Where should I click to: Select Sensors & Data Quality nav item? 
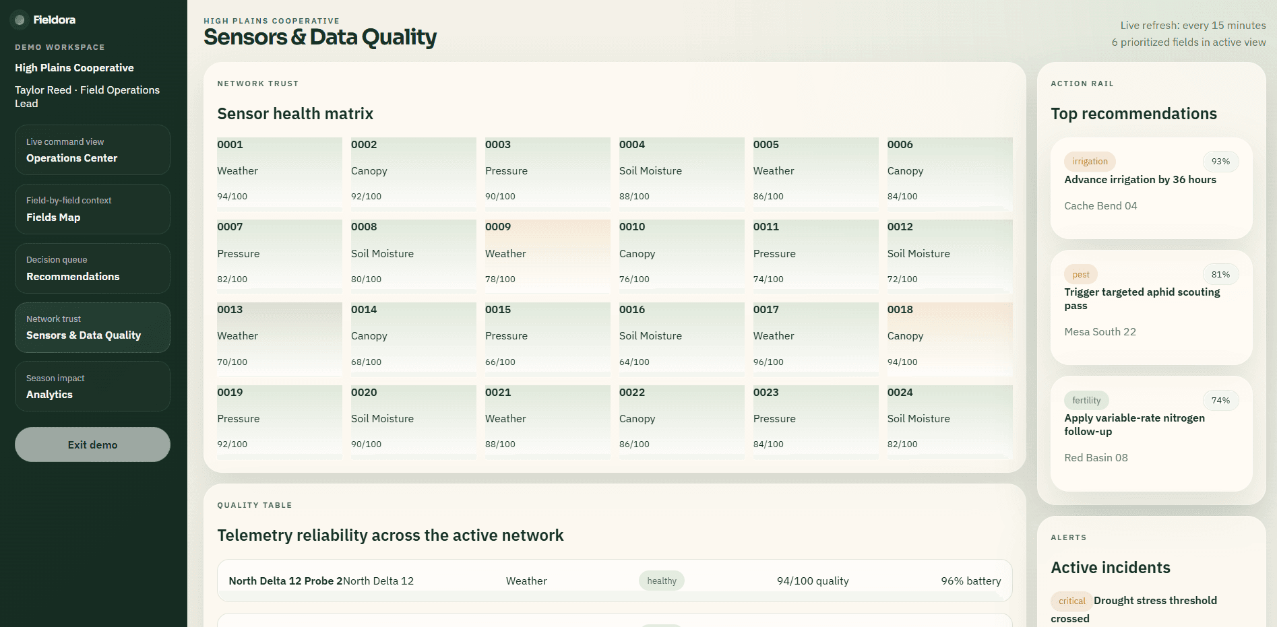(x=92, y=327)
